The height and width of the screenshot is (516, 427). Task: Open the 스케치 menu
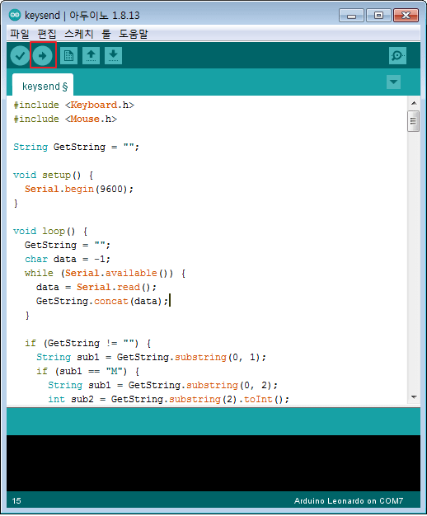point(79,34)
